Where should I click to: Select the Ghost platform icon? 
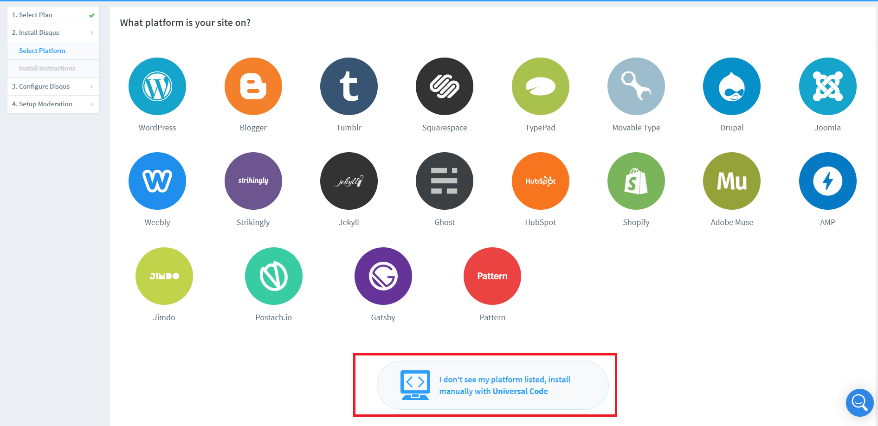pos(445,181)
